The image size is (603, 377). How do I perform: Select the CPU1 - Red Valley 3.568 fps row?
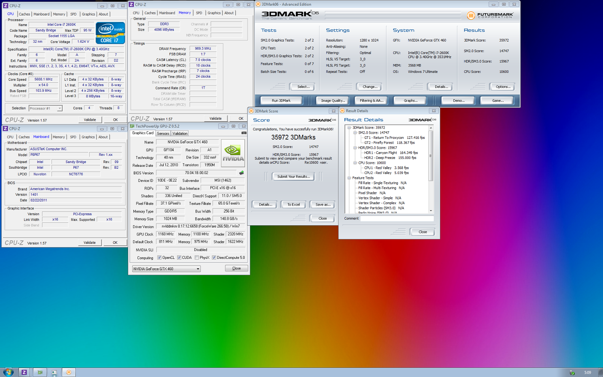(386, 168)
